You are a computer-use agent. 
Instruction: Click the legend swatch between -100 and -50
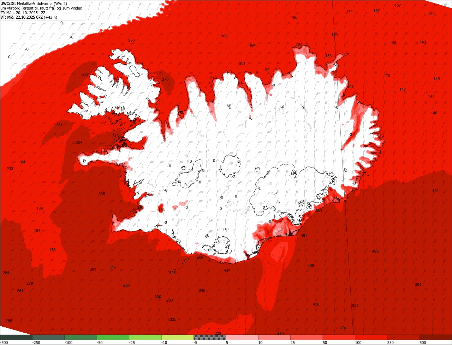pos(81,337)
